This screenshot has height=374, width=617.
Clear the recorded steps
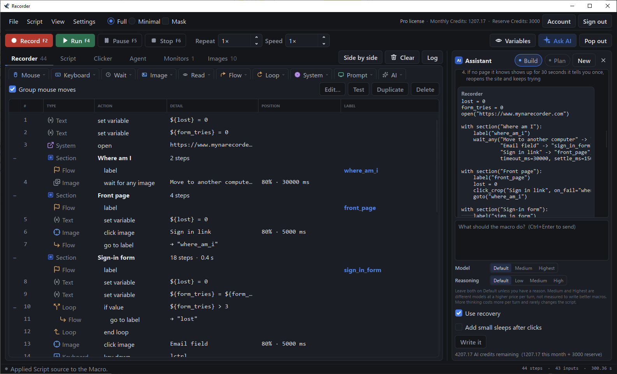pyautogui.click(x=403, y=58)
